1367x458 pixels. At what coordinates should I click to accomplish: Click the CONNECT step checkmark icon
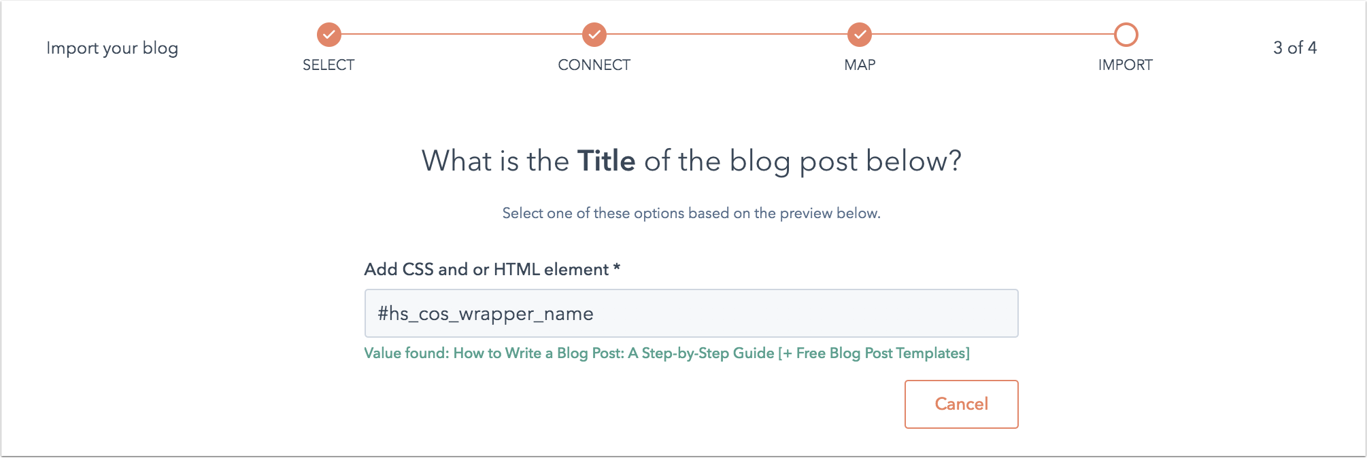pyautogui.click(x=594, y=34)
